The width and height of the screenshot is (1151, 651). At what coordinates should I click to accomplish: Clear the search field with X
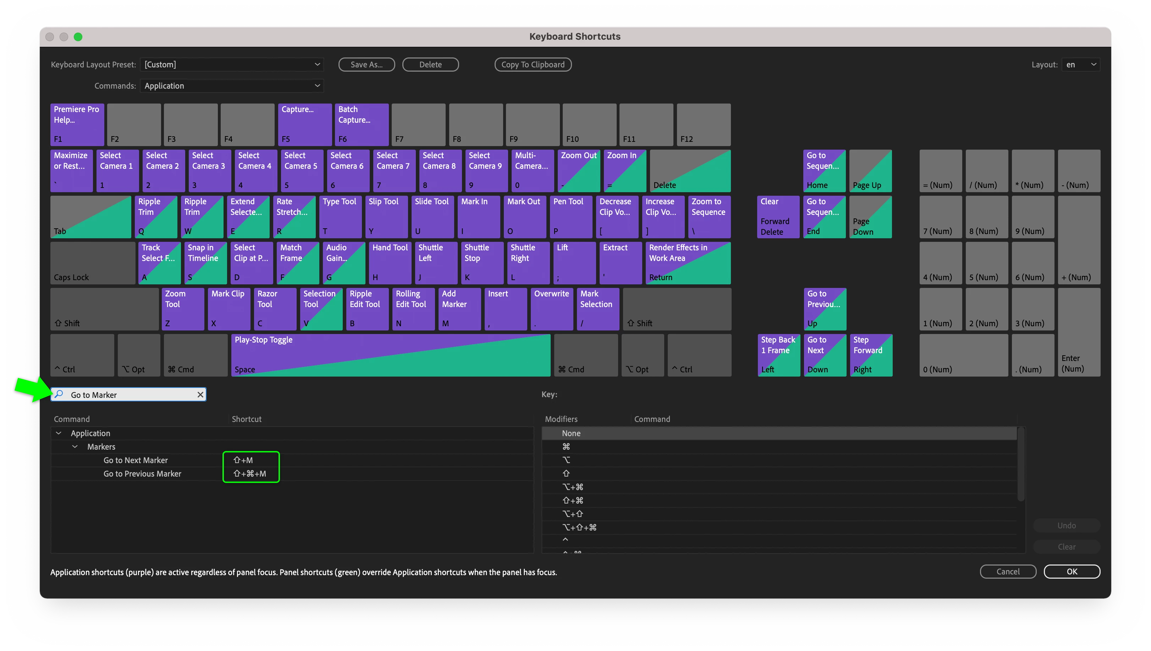click(x=200, y=394)
